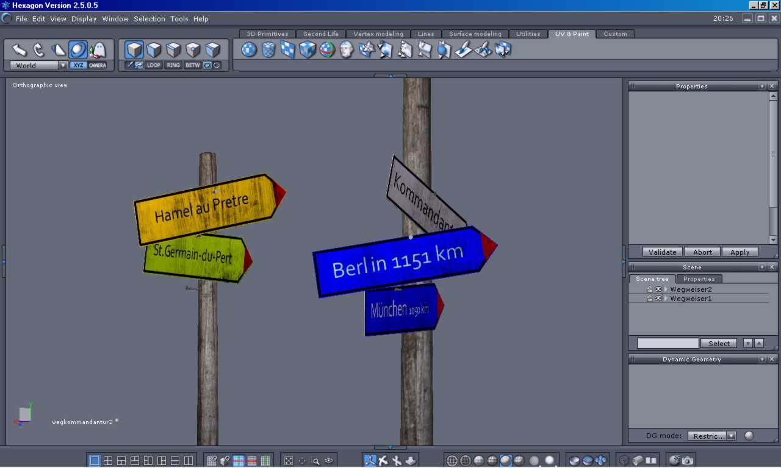Click the eye view icon in bottom bar
Image resolution: width=781 pixels, height=468 pixels.
coord(329,461)
